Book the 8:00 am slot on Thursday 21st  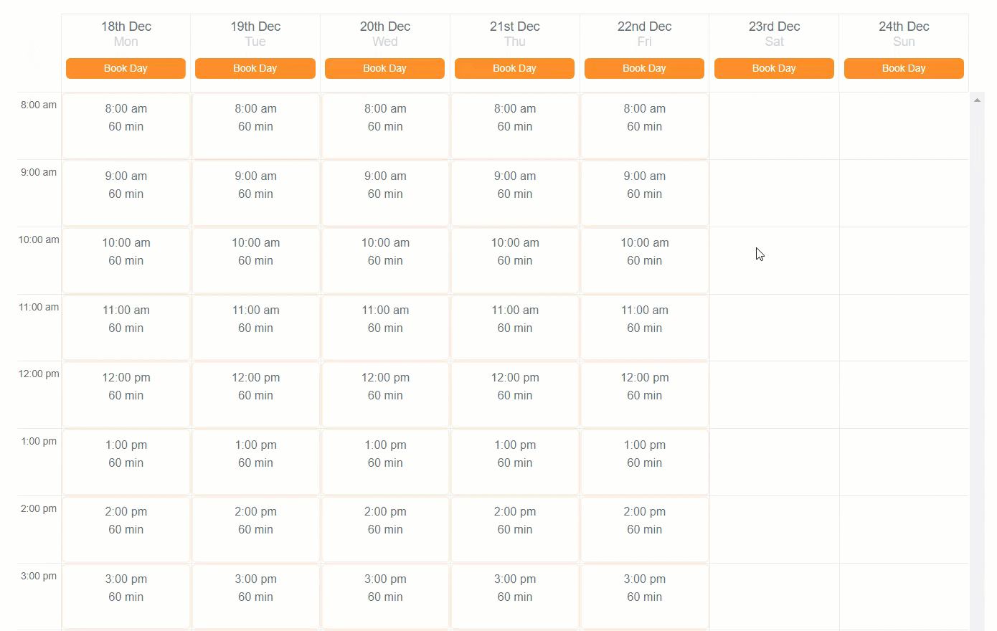515,126
